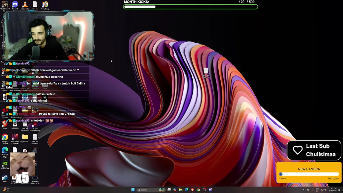
Task: Open The Stalked 3 Demo desktop shortcut
Action: [5, 6]
